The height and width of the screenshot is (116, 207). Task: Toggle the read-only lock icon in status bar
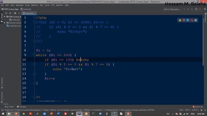tap(201, 110)
